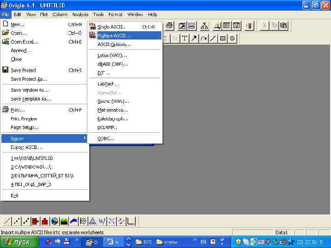Screen dimensions: 331x248
Task: Click New in the File menu
Action: coord(44,24)
